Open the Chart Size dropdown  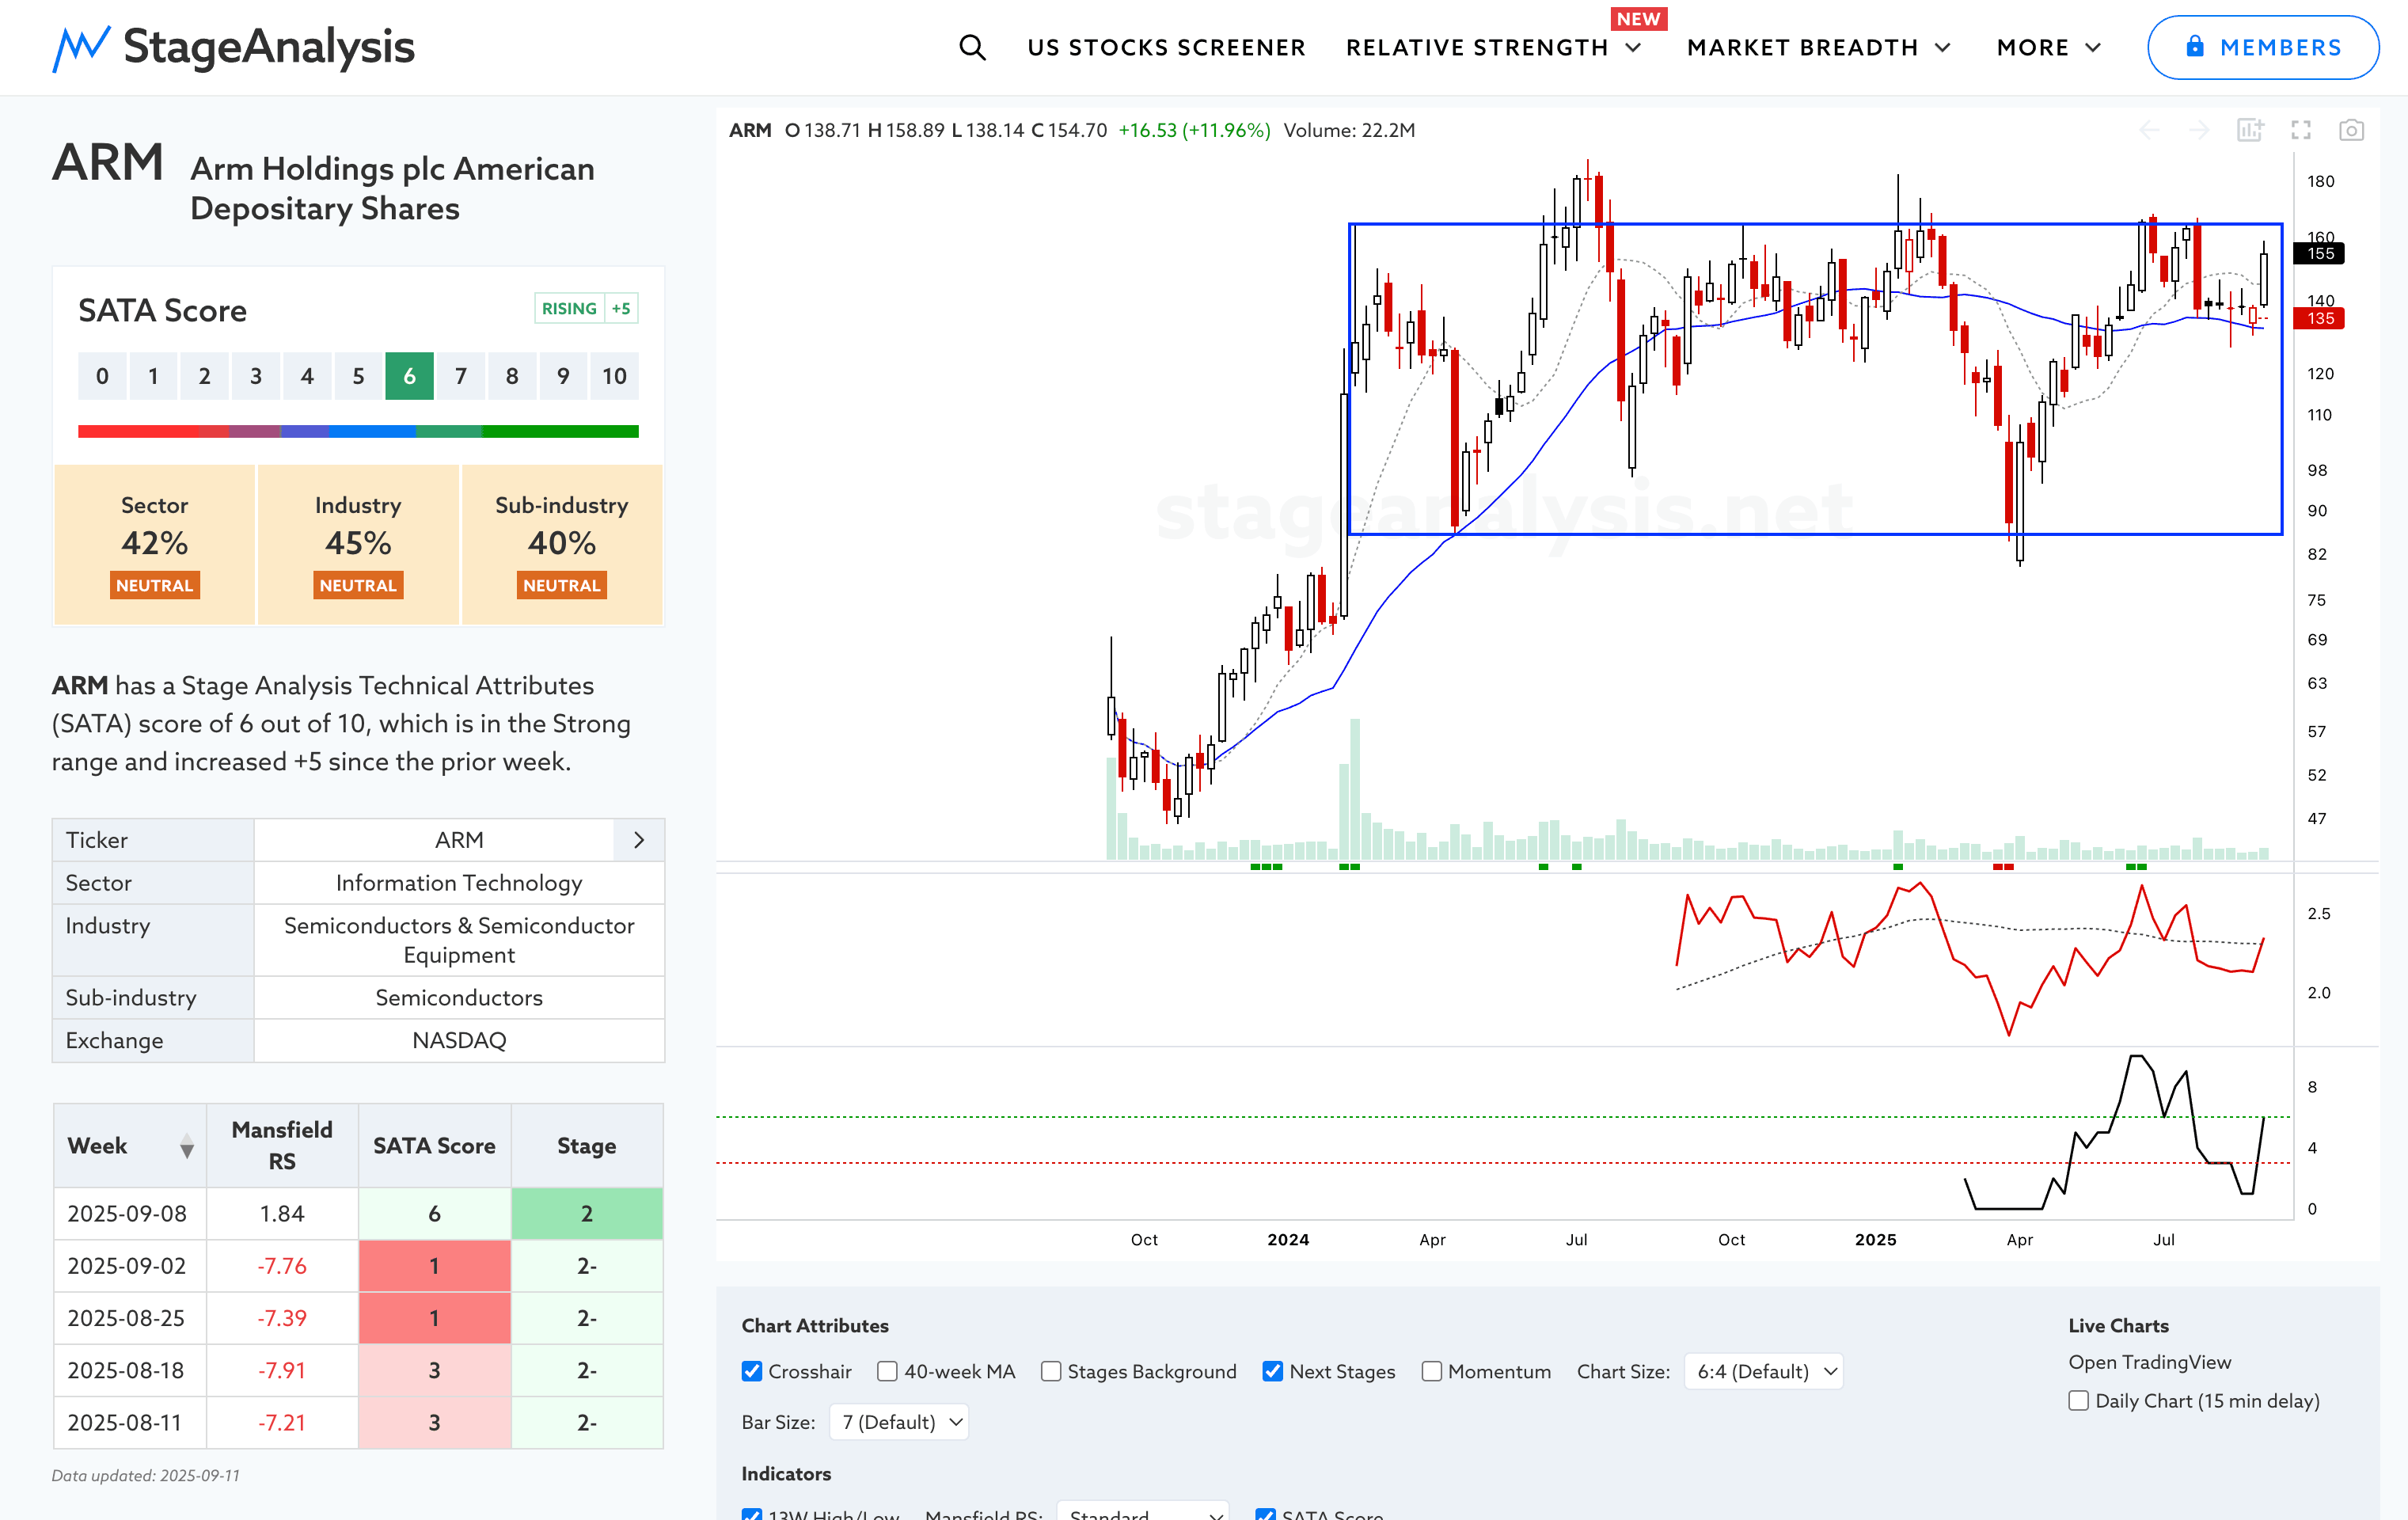tap(1764, 1371)
